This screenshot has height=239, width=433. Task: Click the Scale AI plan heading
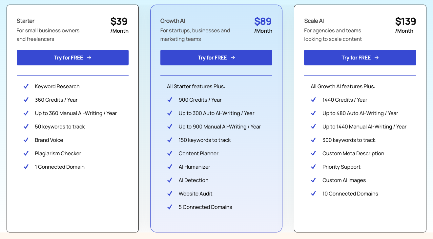click(314, 21)
